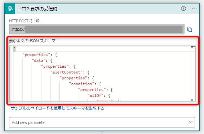Click the HTTP request trigger globe icon
Screen dimensions: 204x134
click(x=10, y=9)
